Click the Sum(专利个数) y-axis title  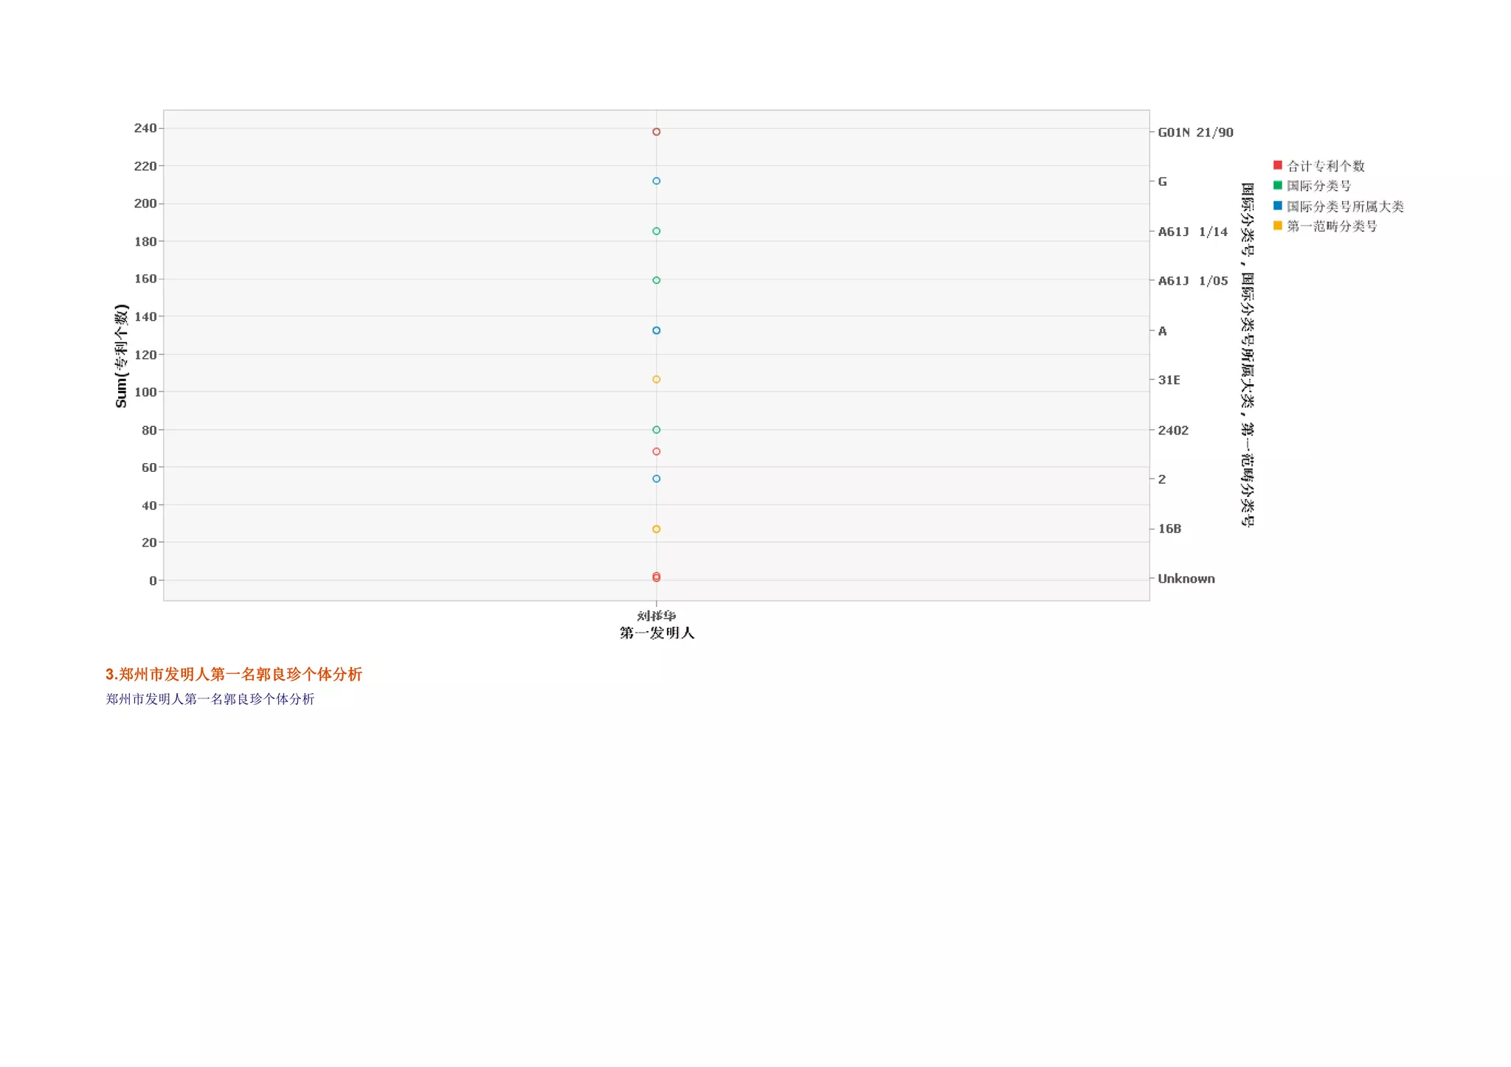coord(122,355)
